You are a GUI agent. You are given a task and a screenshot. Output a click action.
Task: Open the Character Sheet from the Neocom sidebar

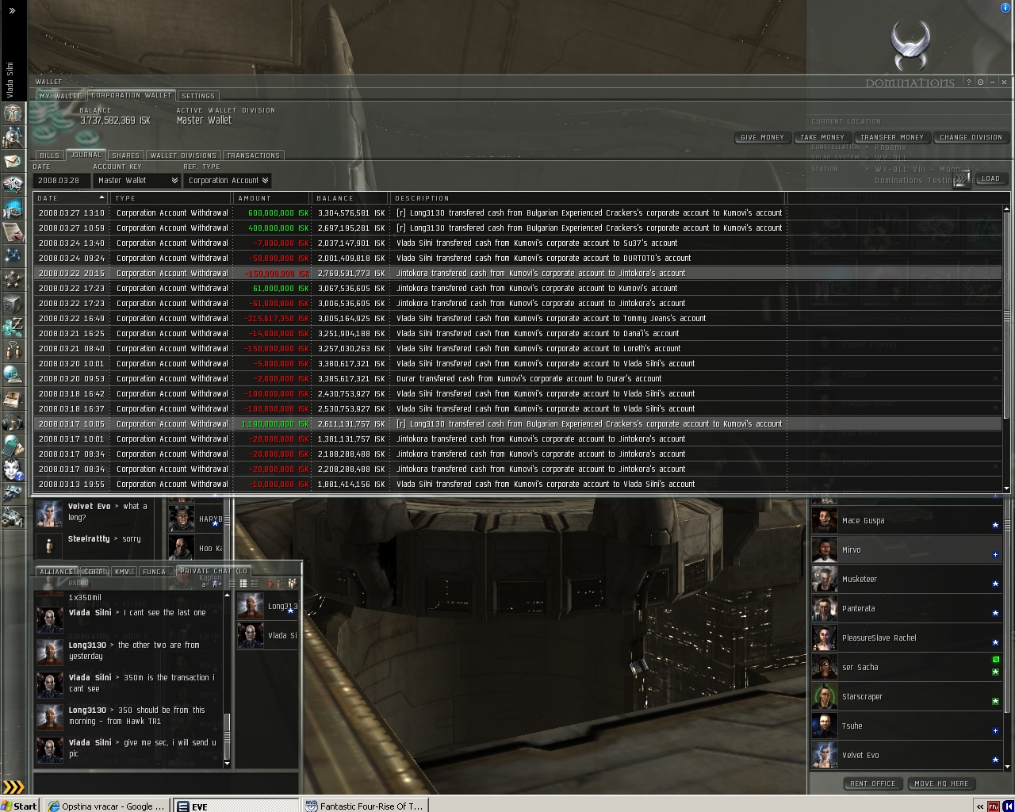[x=13, y=113]
